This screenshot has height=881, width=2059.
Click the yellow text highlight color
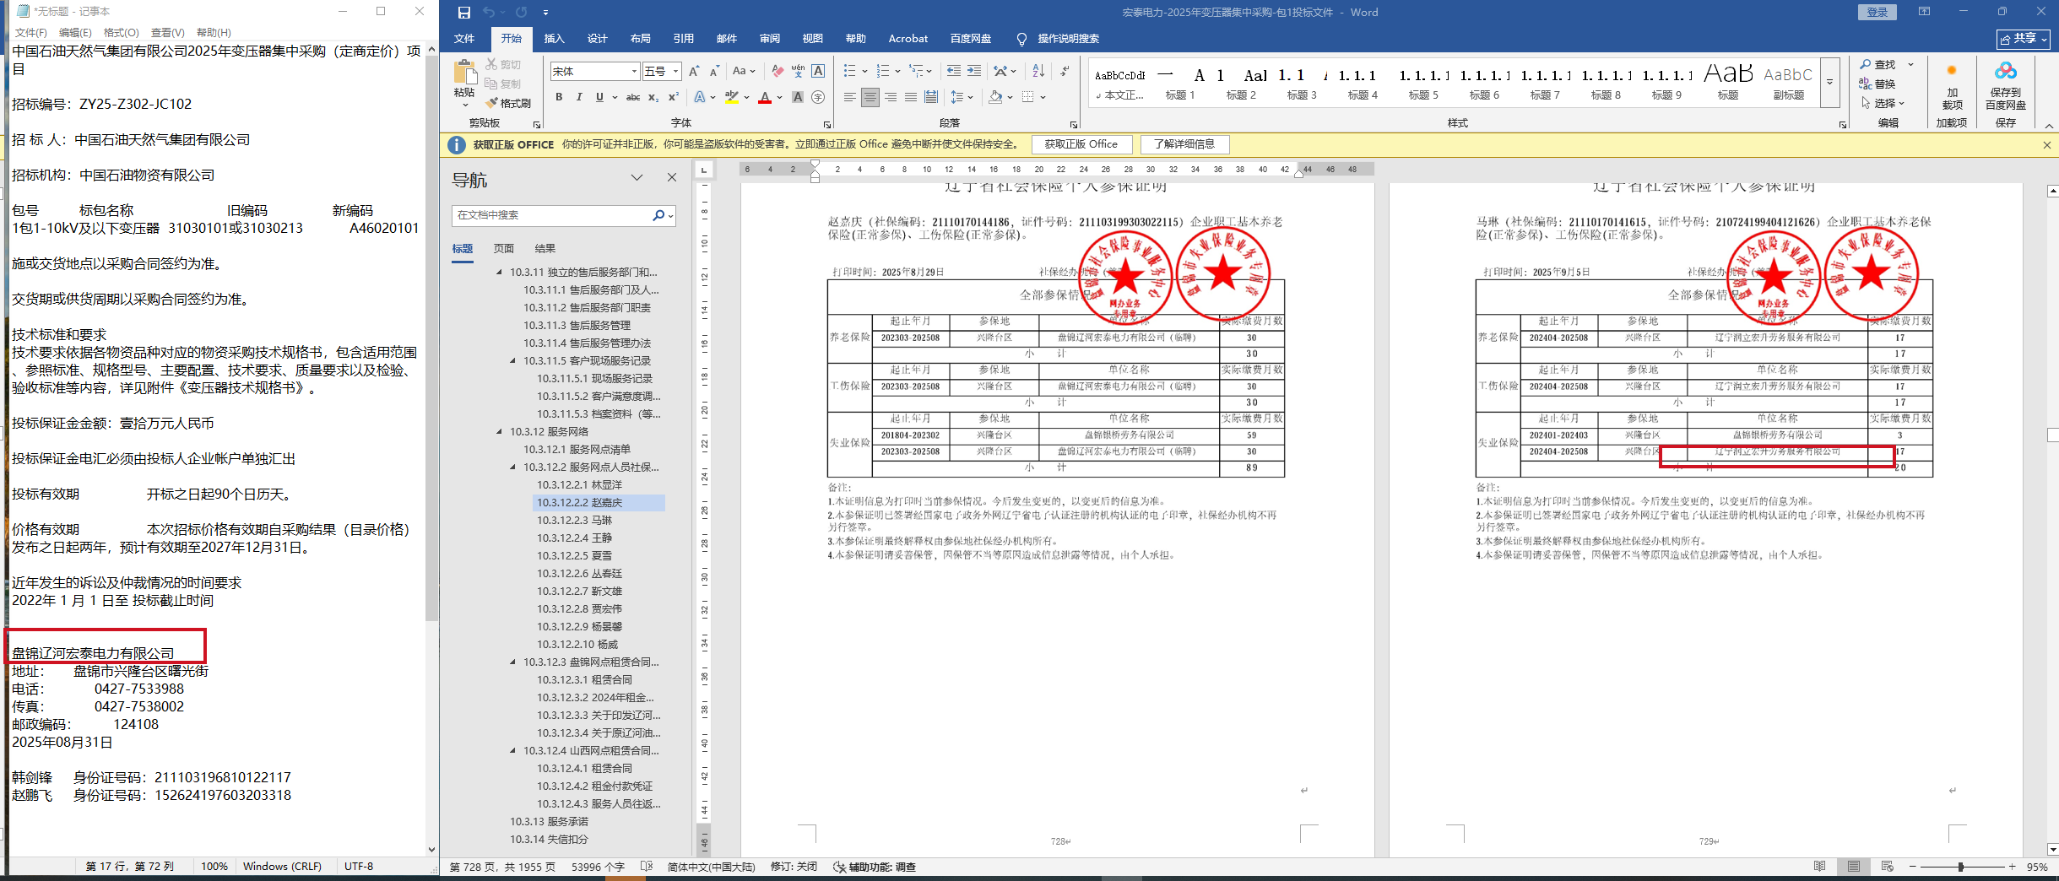click(732, 97)
